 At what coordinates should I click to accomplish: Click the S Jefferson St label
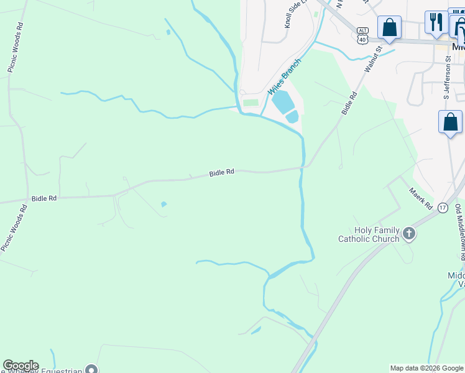point(447,77)
